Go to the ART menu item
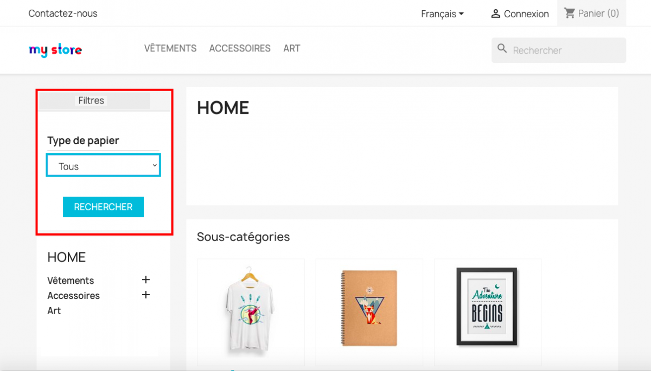Image resolution: width=651 pixels, height=371 pixels. click(291, 48)
